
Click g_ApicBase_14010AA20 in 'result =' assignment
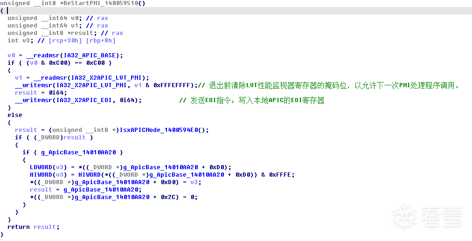tap(101, 190)
